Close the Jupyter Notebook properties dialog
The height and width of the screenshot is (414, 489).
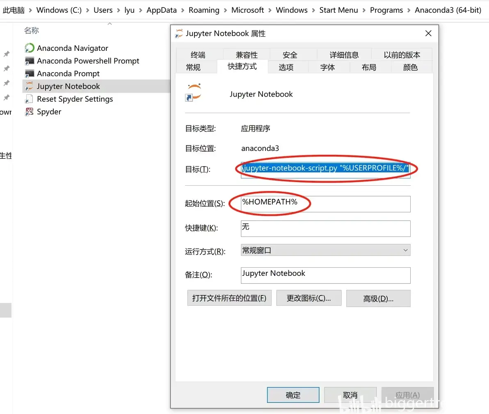pos(428,33)
